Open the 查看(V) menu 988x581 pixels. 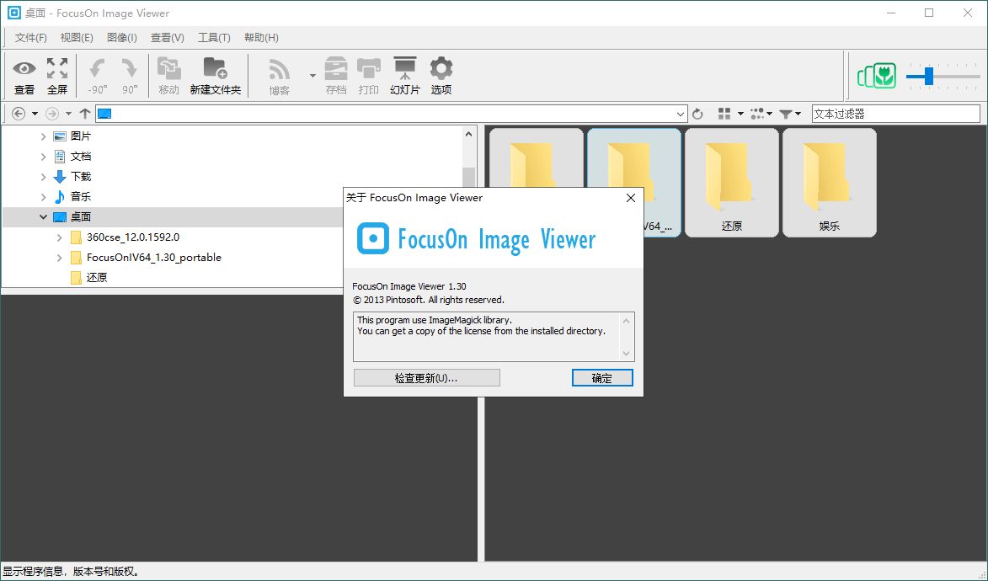[168, 38]
